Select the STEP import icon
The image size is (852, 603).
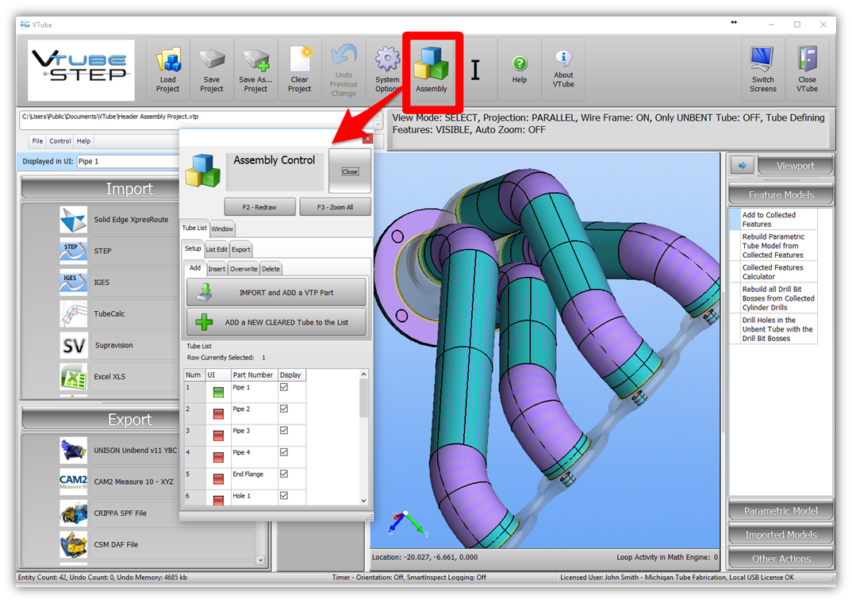coord(74,251)
